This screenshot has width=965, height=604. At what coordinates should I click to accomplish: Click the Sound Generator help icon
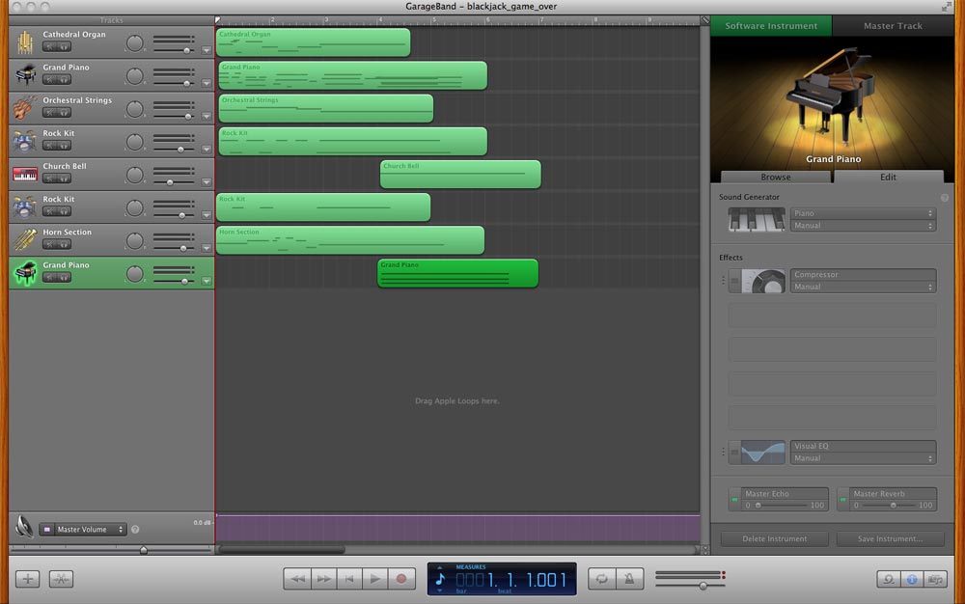944,198
